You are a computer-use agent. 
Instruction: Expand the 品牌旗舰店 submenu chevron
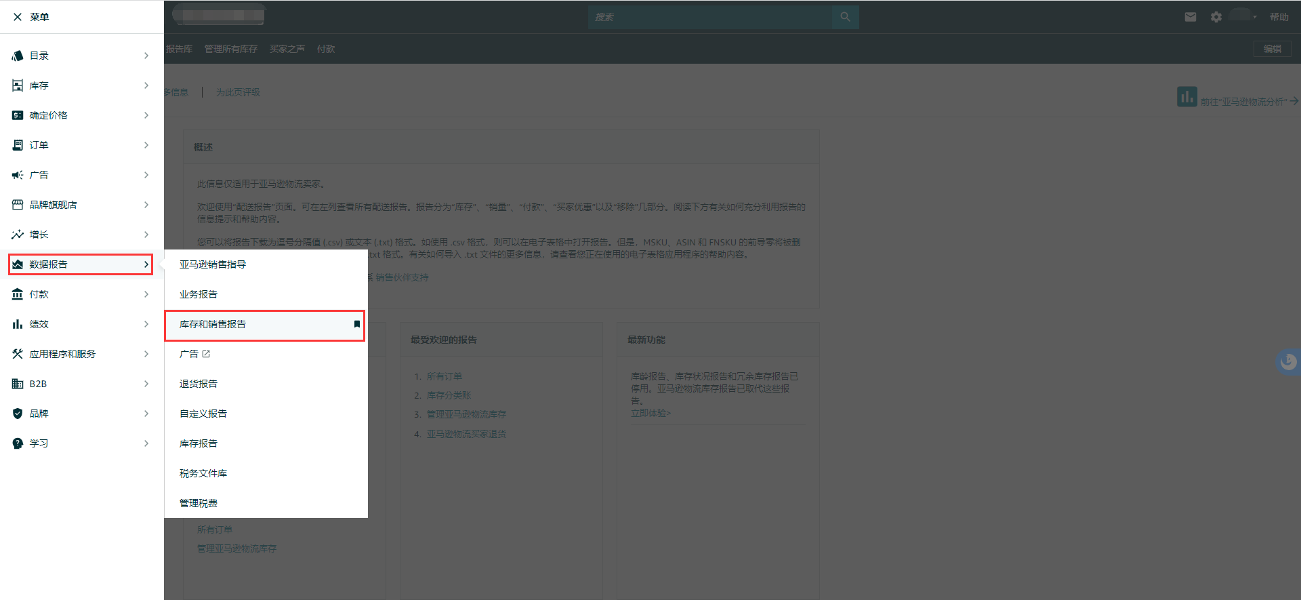(x=146, y=205)
